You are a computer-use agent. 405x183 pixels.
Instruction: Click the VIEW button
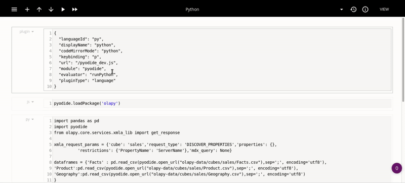(384, 9)
